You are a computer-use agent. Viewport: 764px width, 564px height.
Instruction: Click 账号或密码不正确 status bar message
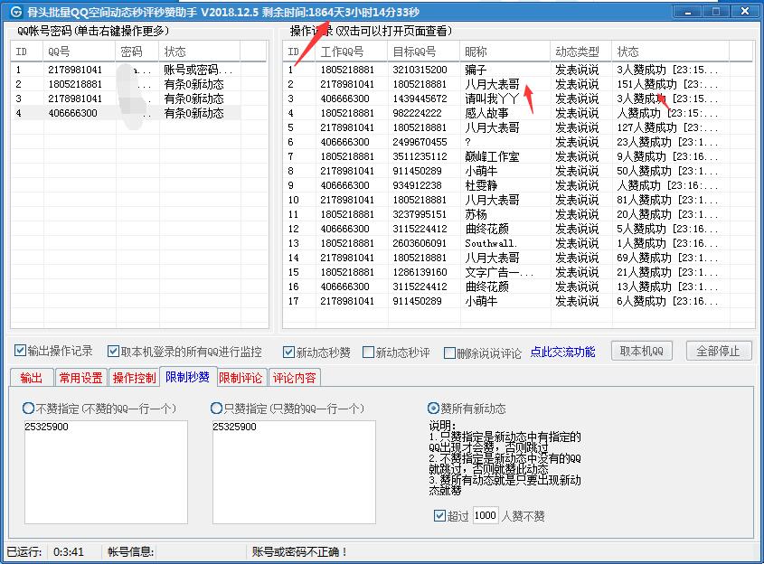click(x=299, y=552)
